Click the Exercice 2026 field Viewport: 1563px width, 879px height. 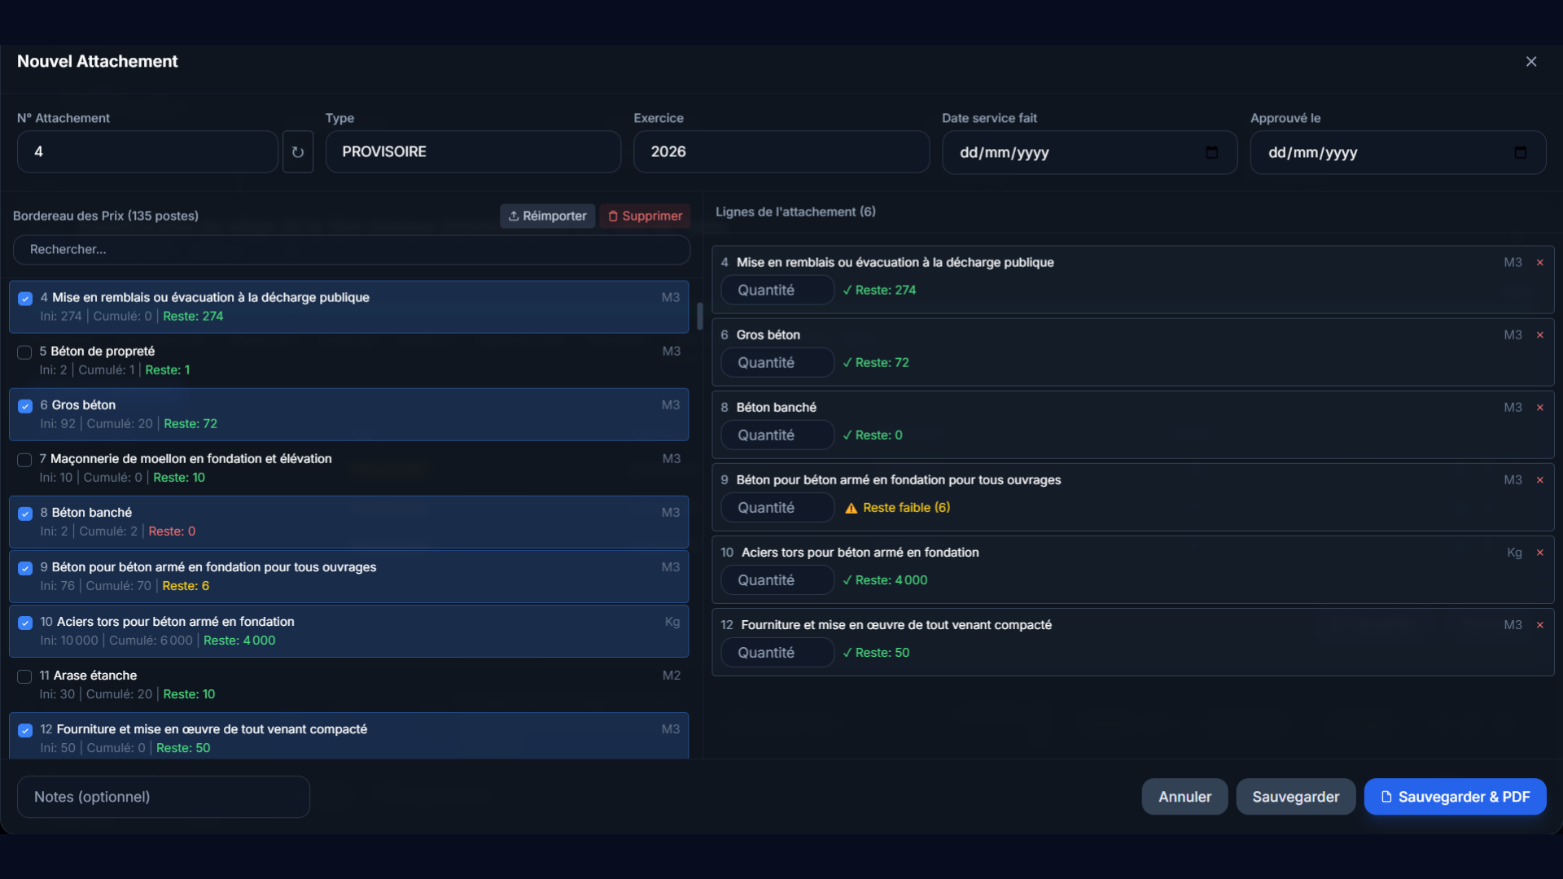point(781,152)
